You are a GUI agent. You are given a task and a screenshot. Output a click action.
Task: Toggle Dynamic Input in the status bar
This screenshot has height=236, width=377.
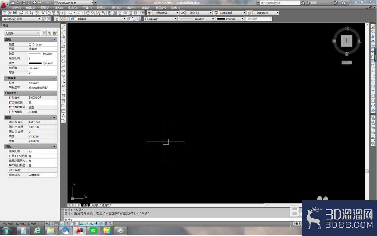tap(92, 224)
